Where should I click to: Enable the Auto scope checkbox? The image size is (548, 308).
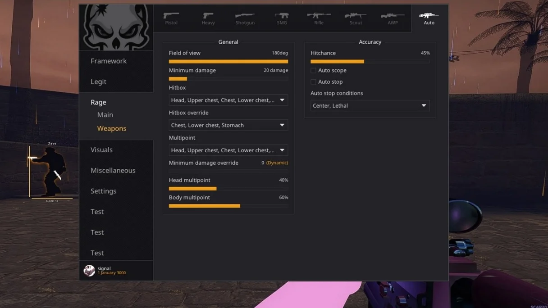coord(313,71)
